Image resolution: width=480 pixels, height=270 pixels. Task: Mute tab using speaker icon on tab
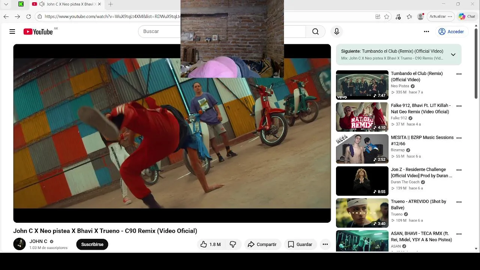[42, 4]
